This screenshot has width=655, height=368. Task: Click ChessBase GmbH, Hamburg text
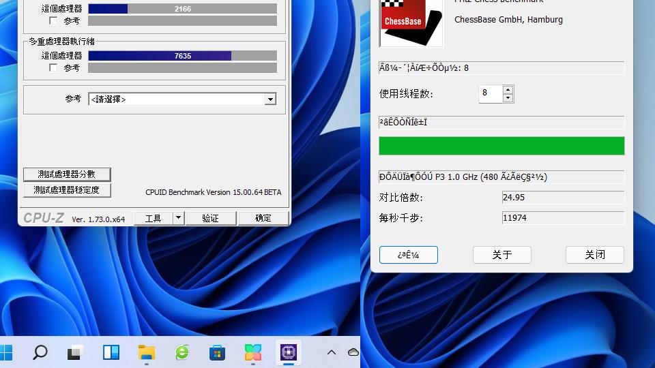point(508,20)
